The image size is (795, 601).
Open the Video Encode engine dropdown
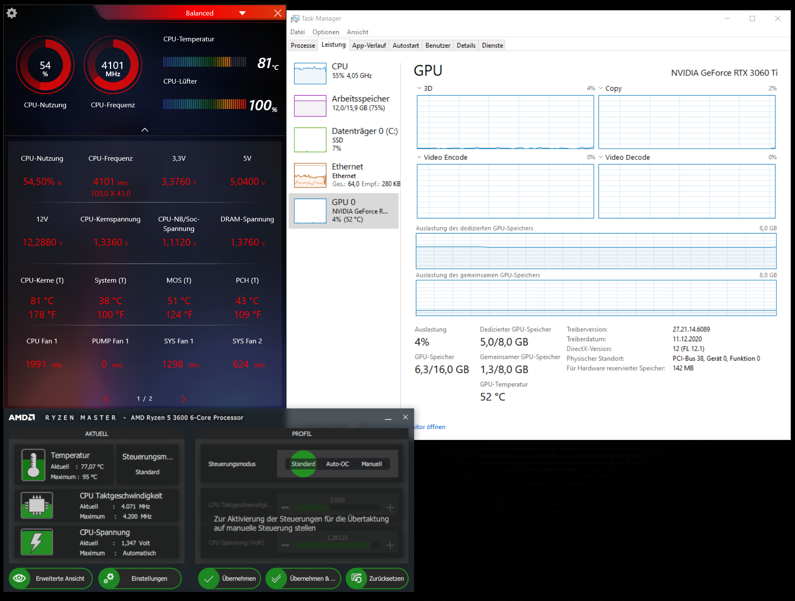pos(419,157)
